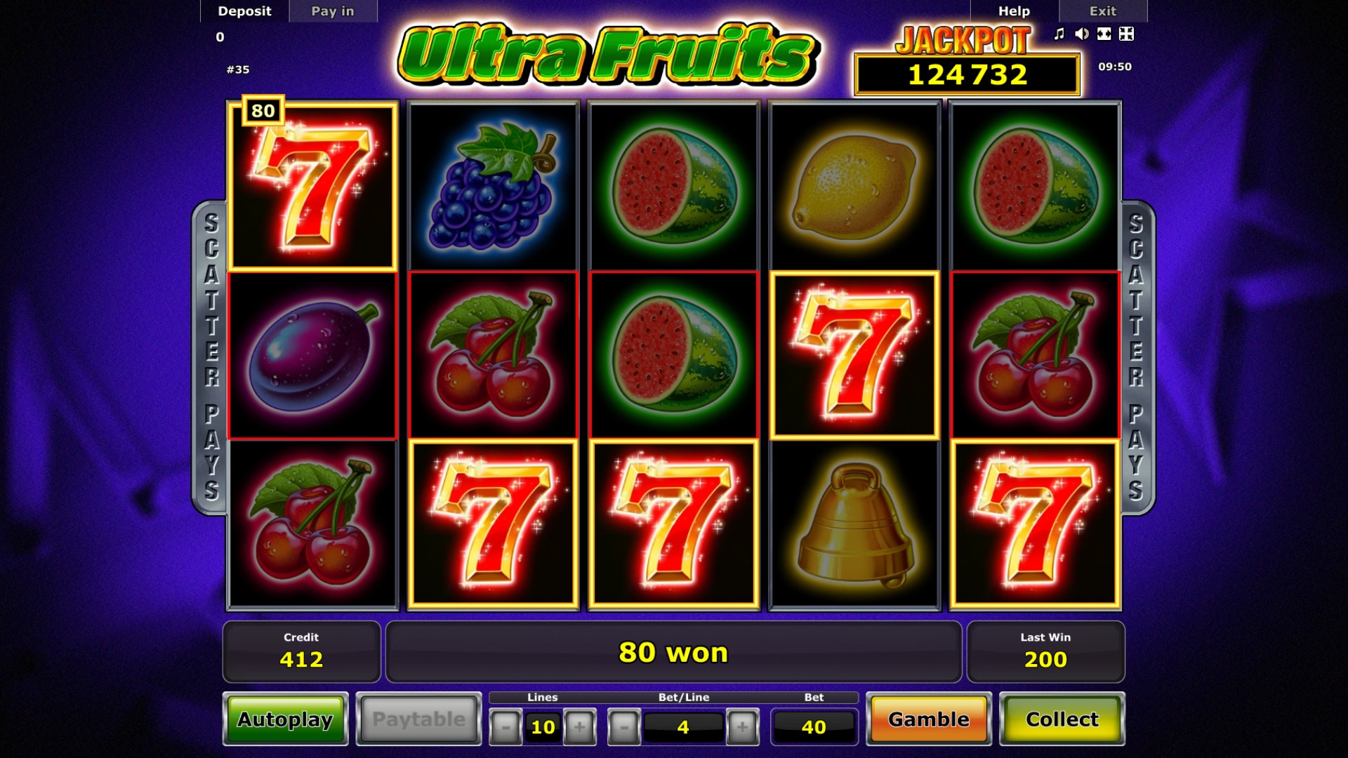1348x758 pixels.
Task: Open the Pay in tab
Action: click(x=333, y=11)
